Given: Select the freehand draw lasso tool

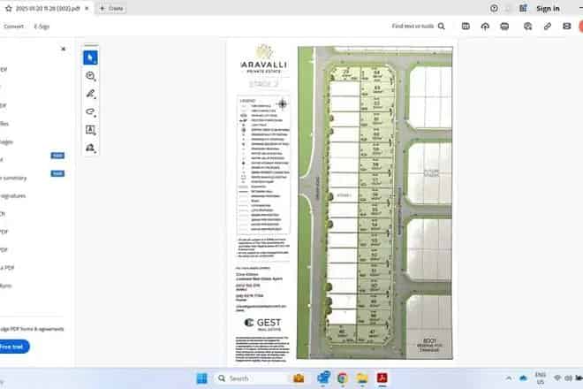Looking at the screenshot, I should pyautogui.click(x=90, y=111).
